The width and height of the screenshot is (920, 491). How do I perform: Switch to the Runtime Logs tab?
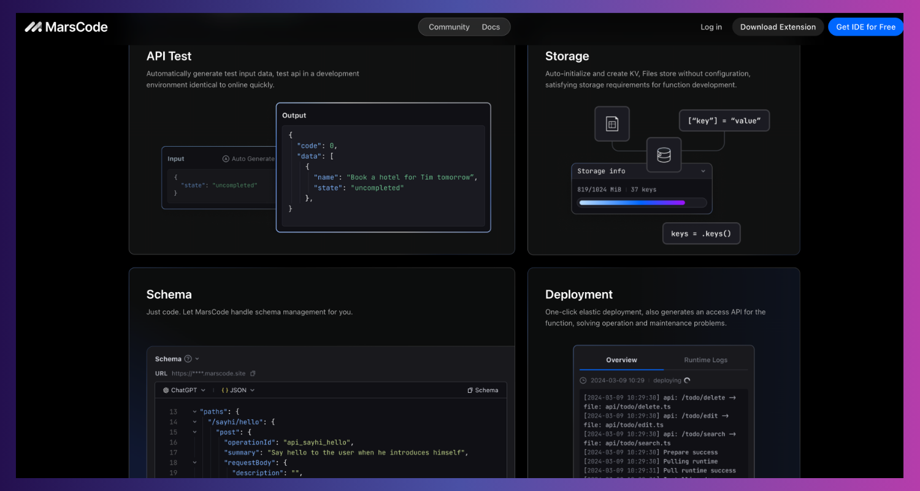coord(705,360)
